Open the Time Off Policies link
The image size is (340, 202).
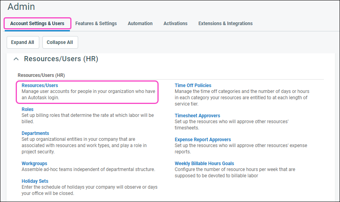point(193,86)
